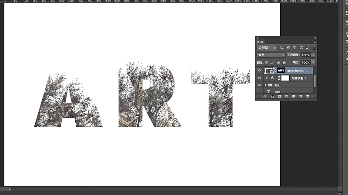
Task: Toggle the layer filtering on/off switch
Action: [314, 48]
